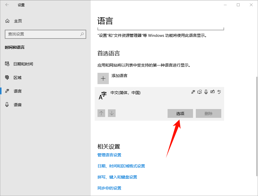Switch to 区域 settings page
The image size is (258, 196).
[x=18, y=78]
